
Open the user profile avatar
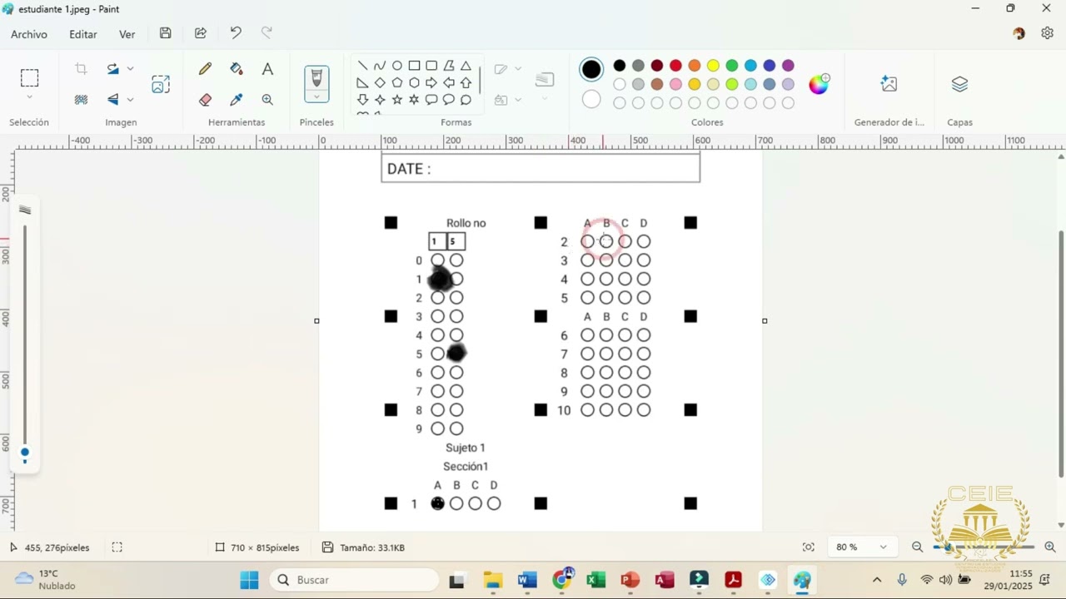[1019, 33]
